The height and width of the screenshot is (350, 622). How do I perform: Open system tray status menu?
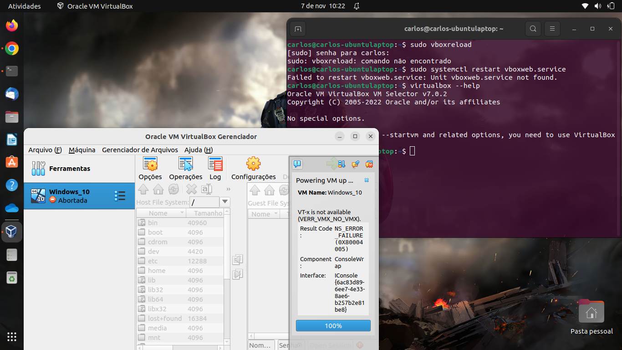pyautogui.click(x=598, y=6)
